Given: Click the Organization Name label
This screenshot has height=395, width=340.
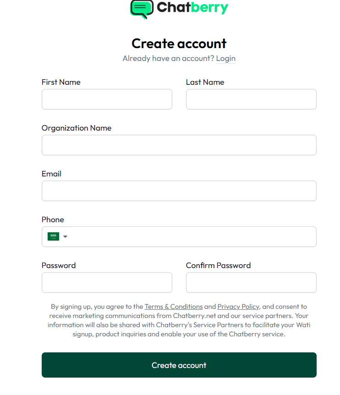Looking at the screenshot, I should pyautogui.click(x=77, y=128).
